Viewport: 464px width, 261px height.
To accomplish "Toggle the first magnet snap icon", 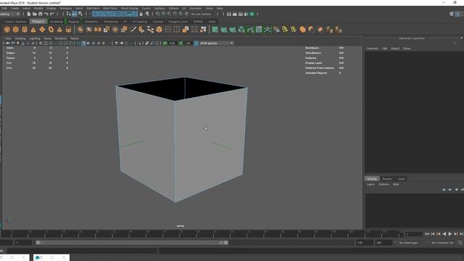I will coord(157,14).
